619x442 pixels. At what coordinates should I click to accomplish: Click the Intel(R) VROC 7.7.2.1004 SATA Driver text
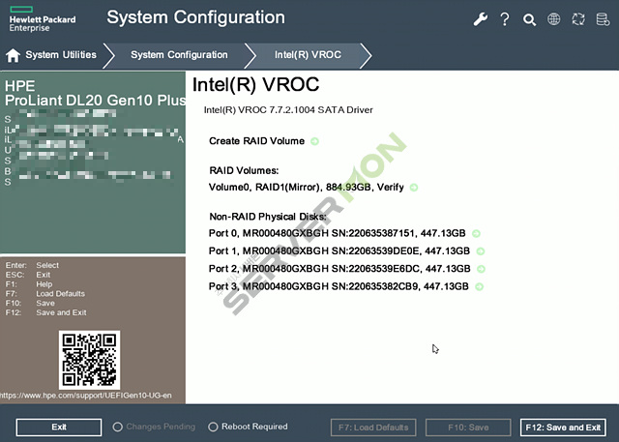(288, 110)
